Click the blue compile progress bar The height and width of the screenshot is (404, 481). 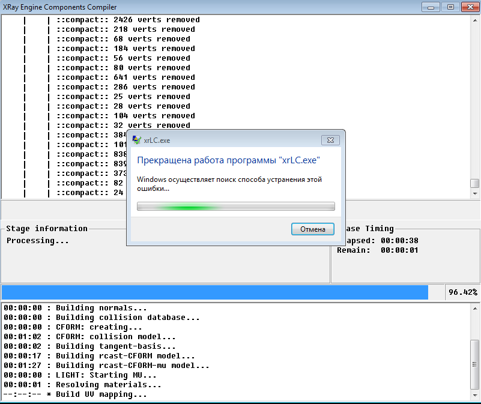[214, 292]
